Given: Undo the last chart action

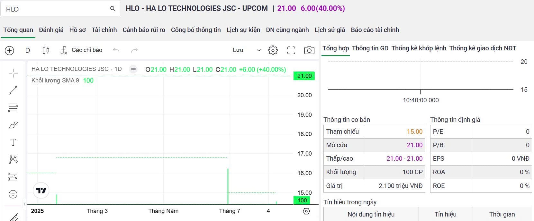Looking at the screenshot, I should pyautogui.click(x=116, y=50).
